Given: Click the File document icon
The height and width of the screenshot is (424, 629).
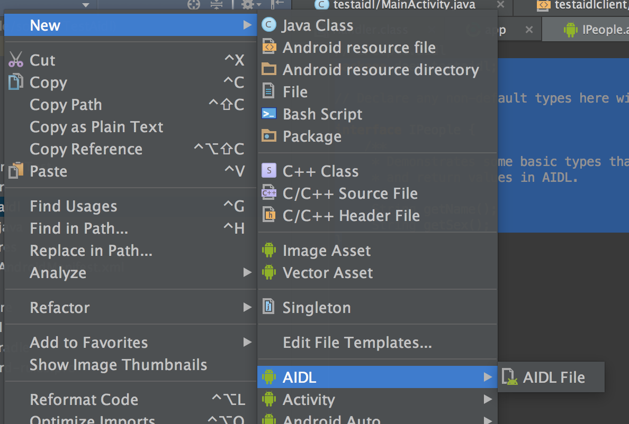Looking at the screenshot, I should (x=268, y=91).
